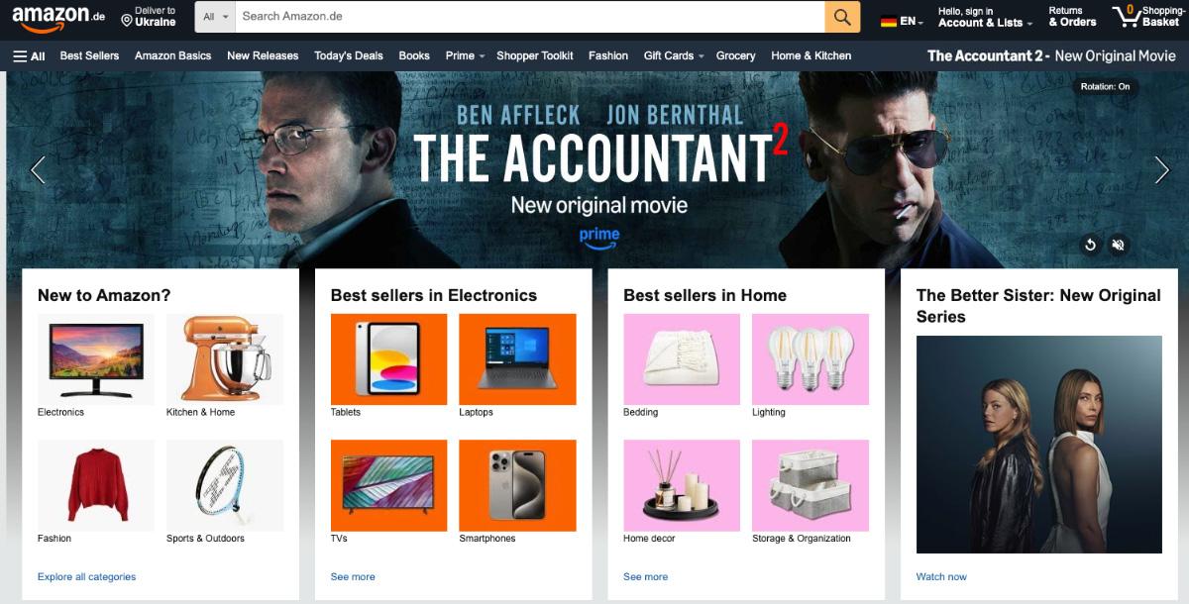Viewport: 1189px width, 604px height.
Task: Click the Deliver to Ukraine location pin
Action: click(x=127, y=20)
